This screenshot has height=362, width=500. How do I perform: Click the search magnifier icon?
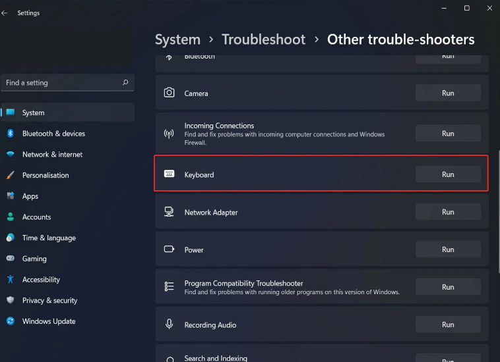pos(125,82)
